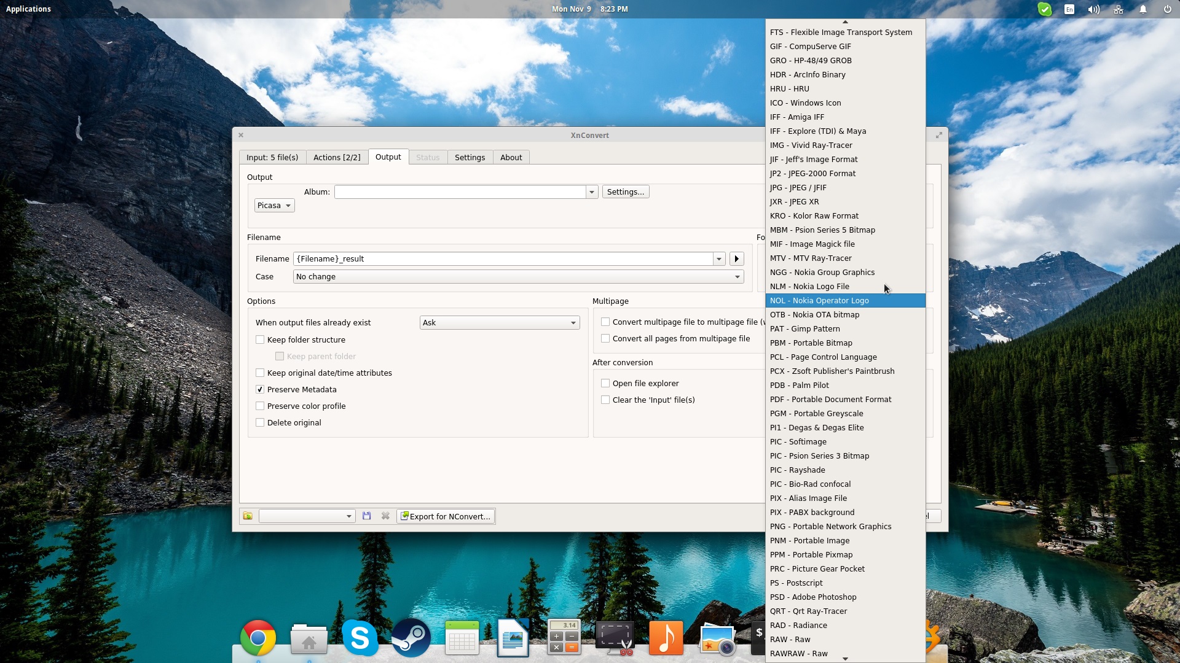Select PCX - Zsoft Publisher's Paintbrush

(x=845, y=371)
